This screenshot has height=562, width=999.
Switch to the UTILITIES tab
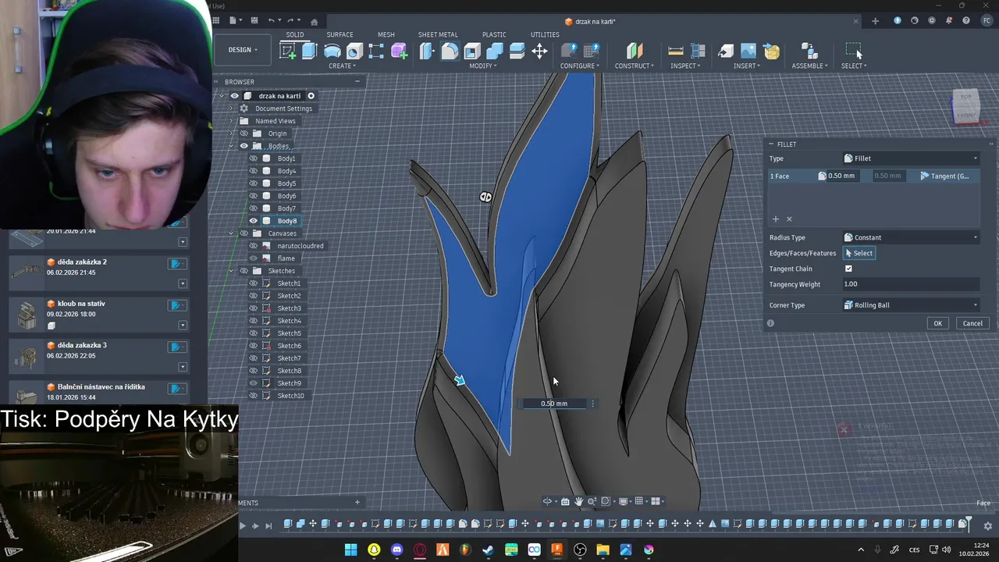pos(545,34)
